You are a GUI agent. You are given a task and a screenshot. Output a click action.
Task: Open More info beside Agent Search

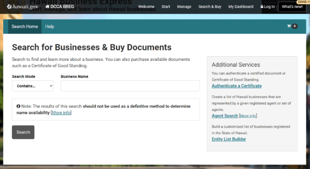(248, 116)
